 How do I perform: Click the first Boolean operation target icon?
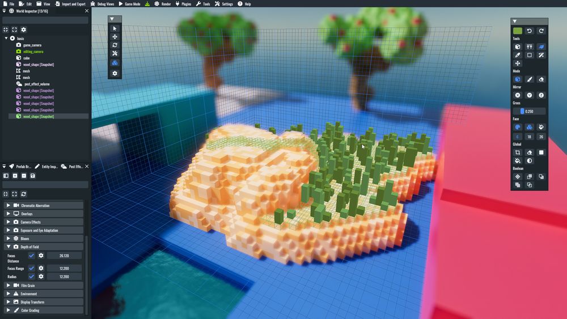point(518,177)
